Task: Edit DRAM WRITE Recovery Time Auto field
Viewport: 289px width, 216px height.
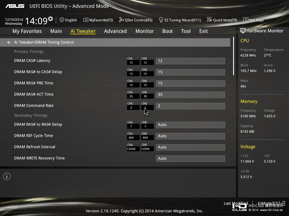Action: tap(191, 159)
